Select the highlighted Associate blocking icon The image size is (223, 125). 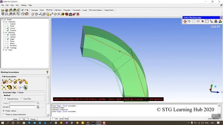48,14
